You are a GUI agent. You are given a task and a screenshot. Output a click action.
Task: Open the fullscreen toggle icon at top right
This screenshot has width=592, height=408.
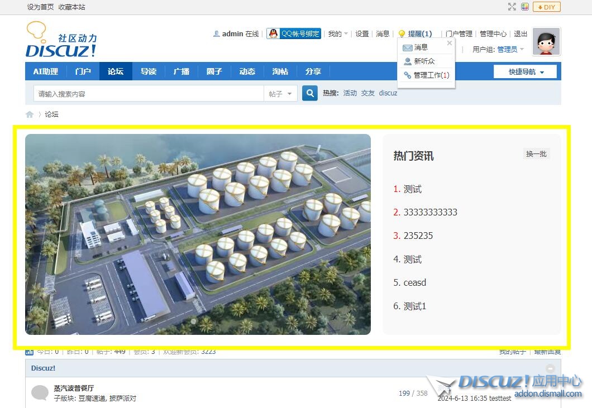point(512,7)
